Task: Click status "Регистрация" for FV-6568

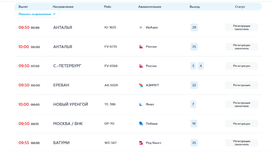Action: click(x=242, y=66)
